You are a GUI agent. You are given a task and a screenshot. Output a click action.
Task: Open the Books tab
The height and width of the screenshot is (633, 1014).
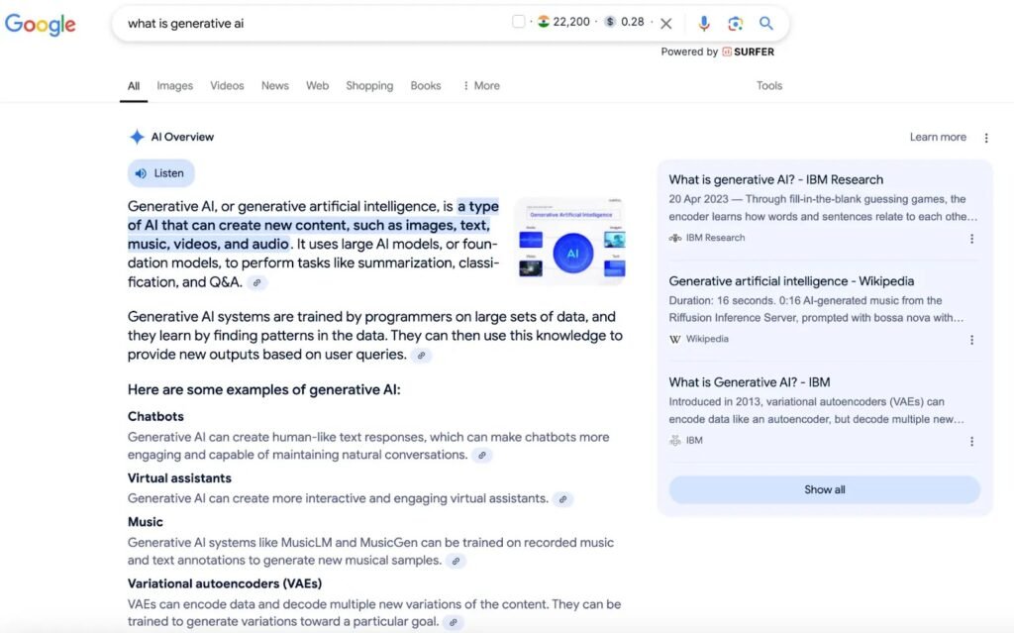point(426,85)
